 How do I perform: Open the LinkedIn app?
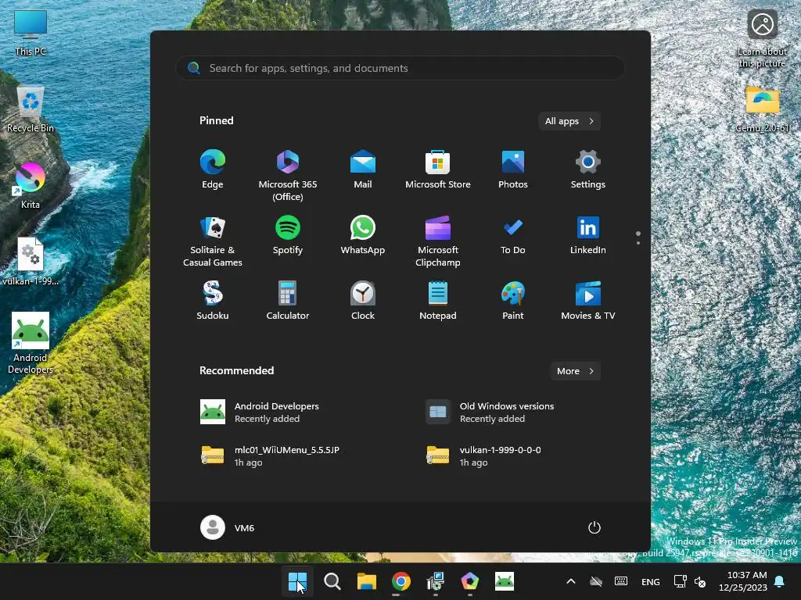click(588, 235)
